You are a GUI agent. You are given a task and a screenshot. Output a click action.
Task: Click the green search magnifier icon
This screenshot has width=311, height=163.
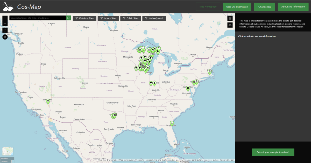(68, 18)
